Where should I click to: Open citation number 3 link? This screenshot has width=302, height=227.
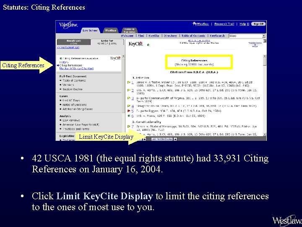pos(133,98)
